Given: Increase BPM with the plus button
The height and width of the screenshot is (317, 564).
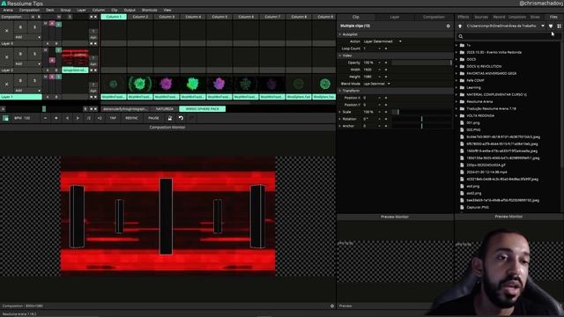Looking at the screenshot, I should (56, 118).
